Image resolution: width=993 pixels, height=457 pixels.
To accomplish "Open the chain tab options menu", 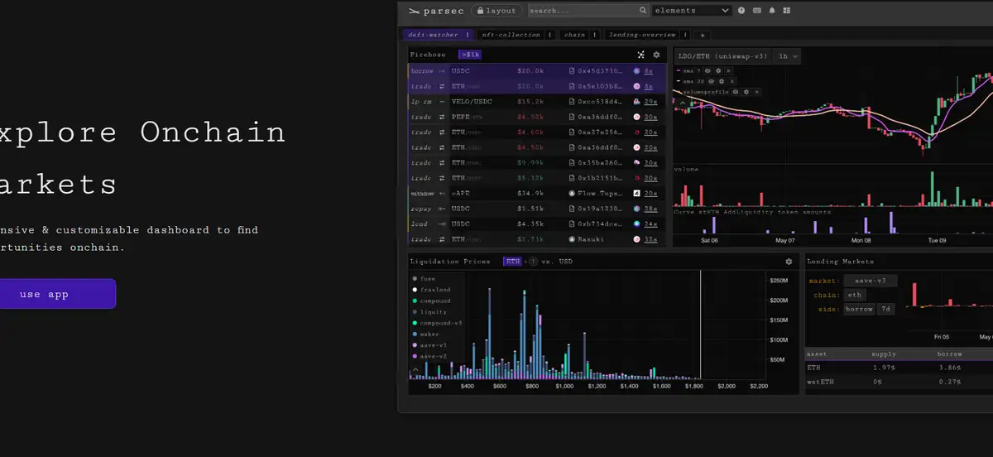I will tap(594, 35).
